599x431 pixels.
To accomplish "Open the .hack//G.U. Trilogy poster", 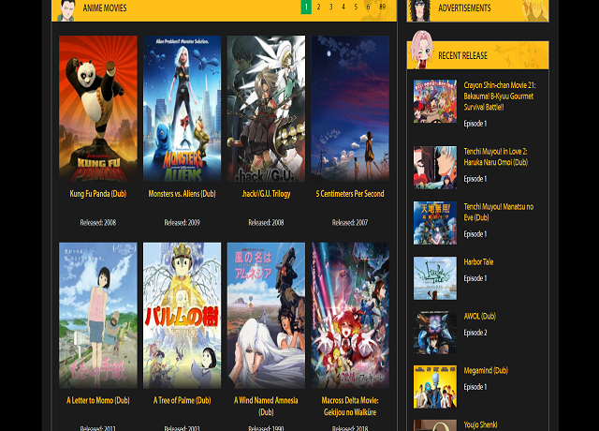I will pos(266,109).
